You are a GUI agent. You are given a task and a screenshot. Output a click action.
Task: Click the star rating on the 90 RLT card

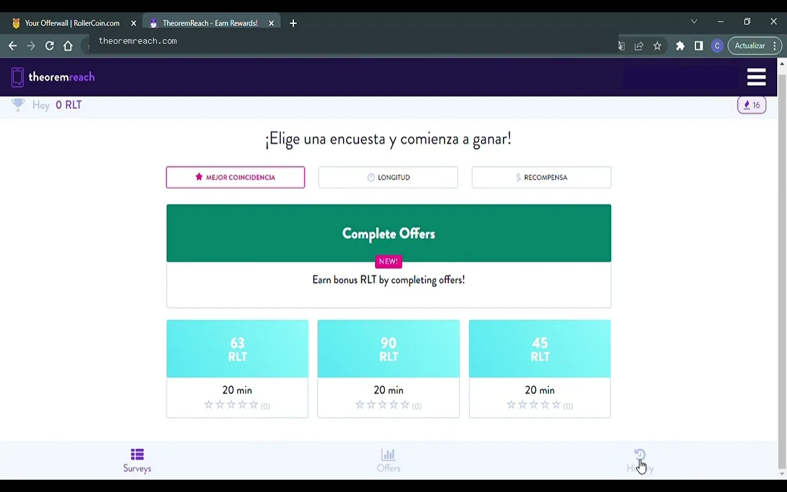point(382,405)
